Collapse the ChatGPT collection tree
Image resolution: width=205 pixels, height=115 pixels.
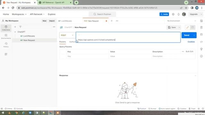(15, 32)
